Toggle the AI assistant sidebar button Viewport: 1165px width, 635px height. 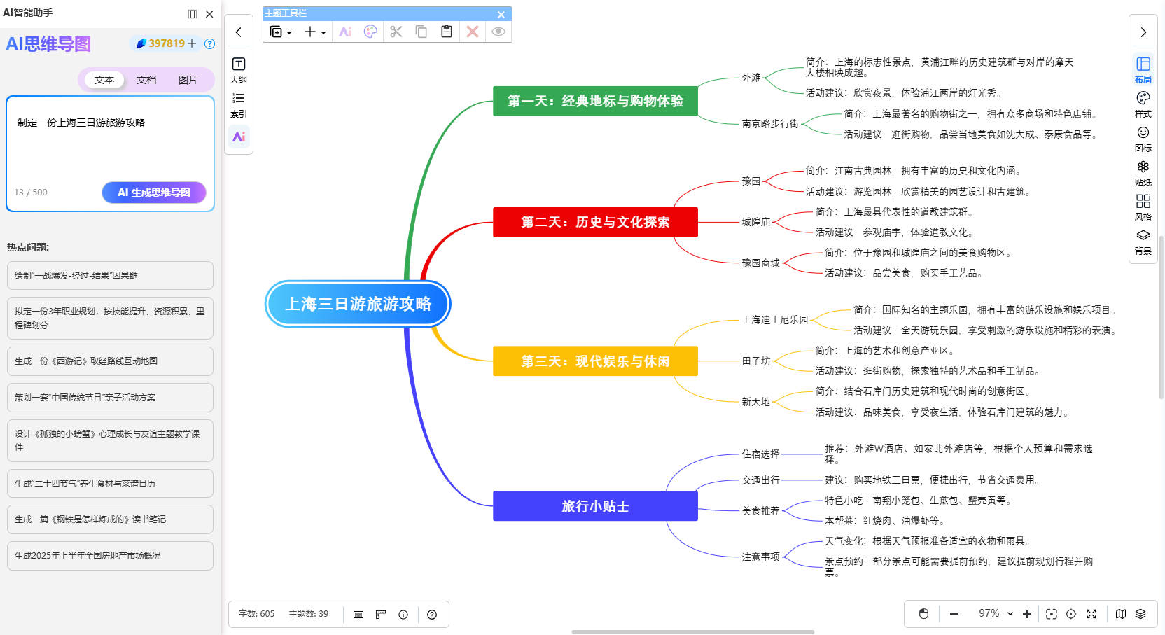point(238,137)
